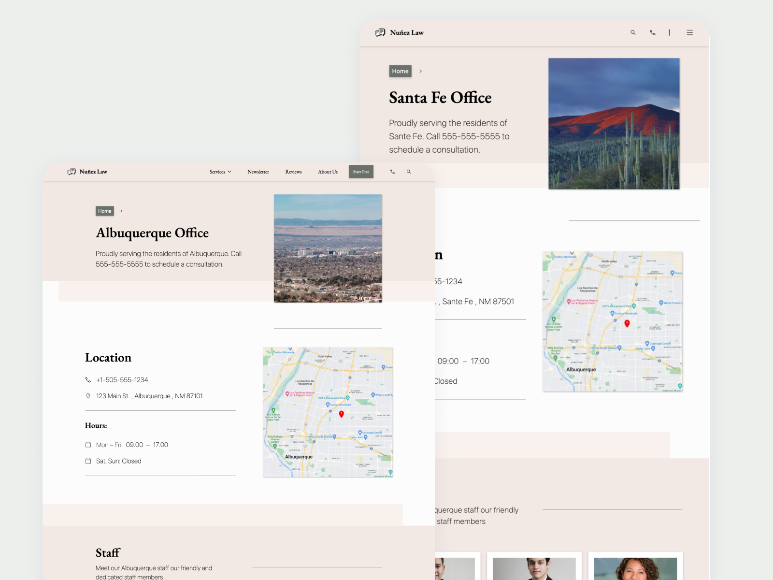Click the phone icon in the Santa Fe header
The width and height of the screenshot is (773, 580).
point(653,32)
